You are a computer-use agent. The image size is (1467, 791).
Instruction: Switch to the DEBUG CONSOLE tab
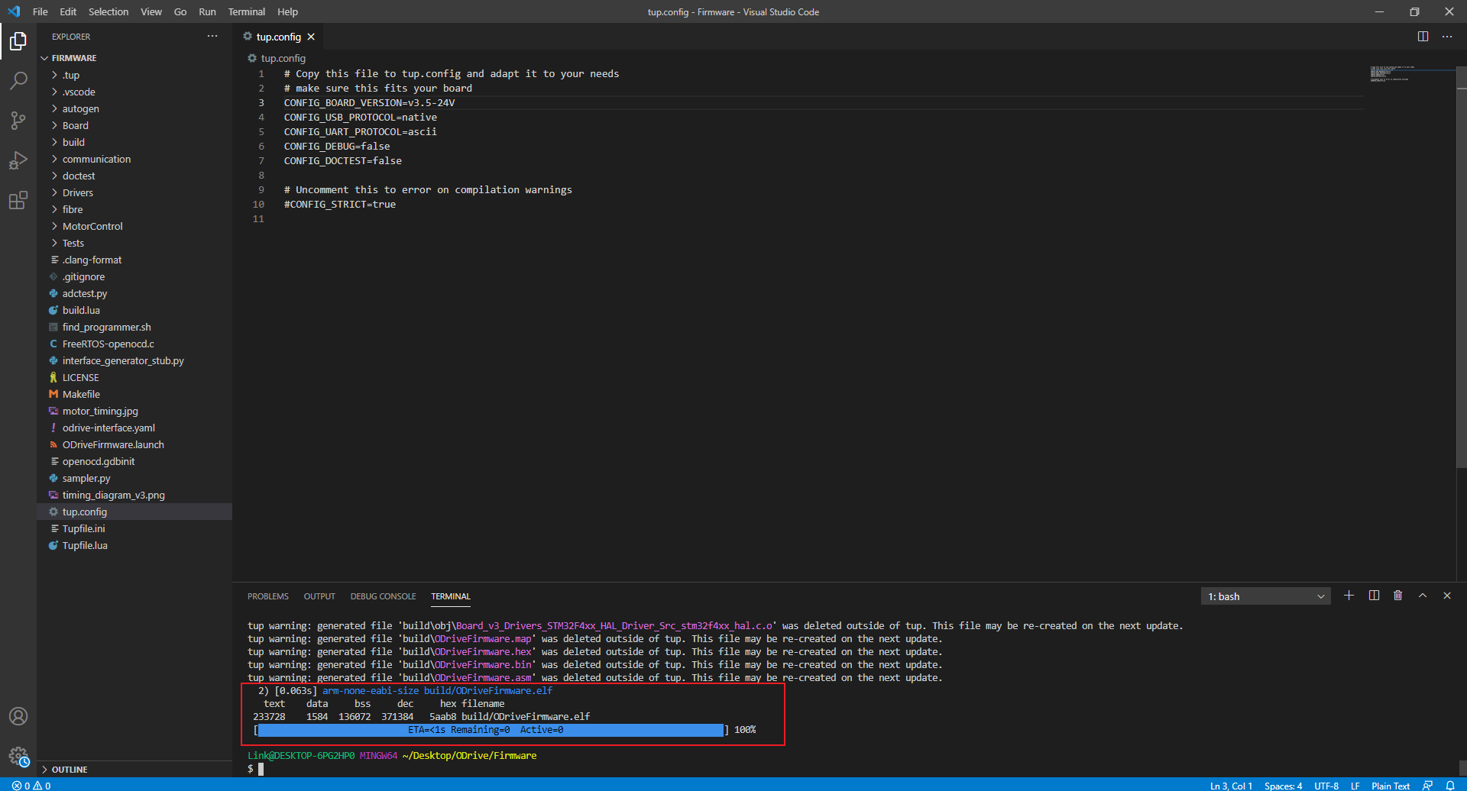pos(383,596)
